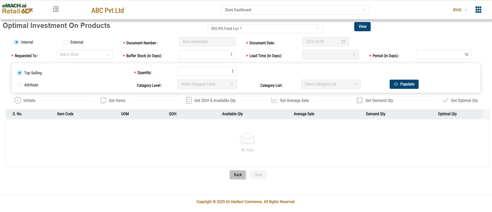The image size is (492, 212).
Task: Select the Attribute radio option
Action: (x=20, y=85)
